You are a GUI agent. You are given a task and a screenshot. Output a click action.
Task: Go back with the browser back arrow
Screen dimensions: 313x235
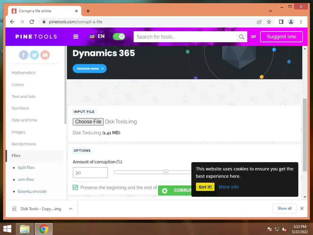pos(12,22)
